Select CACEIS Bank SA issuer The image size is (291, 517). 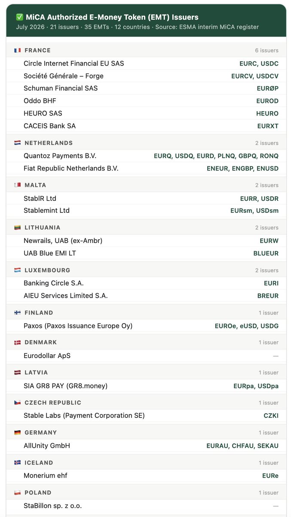tap(49, 126)
